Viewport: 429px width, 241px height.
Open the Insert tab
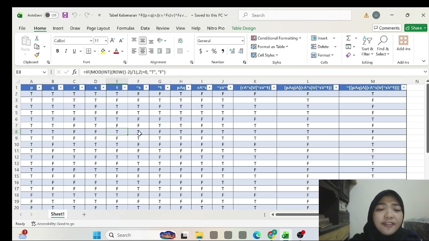(58, 28)
